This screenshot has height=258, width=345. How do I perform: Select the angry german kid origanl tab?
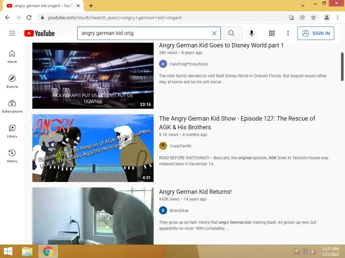click(x=43, y=6)
